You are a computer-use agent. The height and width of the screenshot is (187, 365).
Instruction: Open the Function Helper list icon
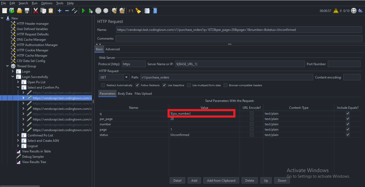click(147, 11)
